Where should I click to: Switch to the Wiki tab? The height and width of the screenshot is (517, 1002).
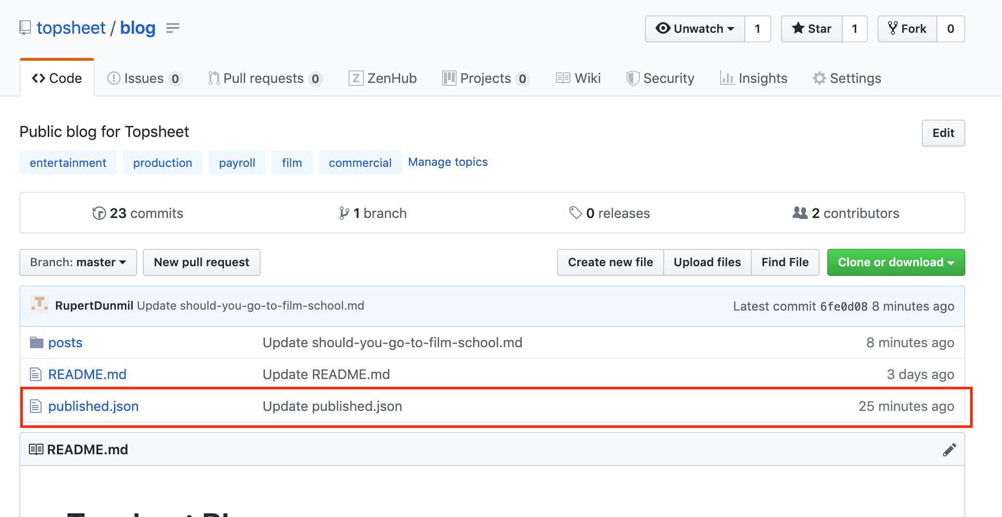pos(578,78)
